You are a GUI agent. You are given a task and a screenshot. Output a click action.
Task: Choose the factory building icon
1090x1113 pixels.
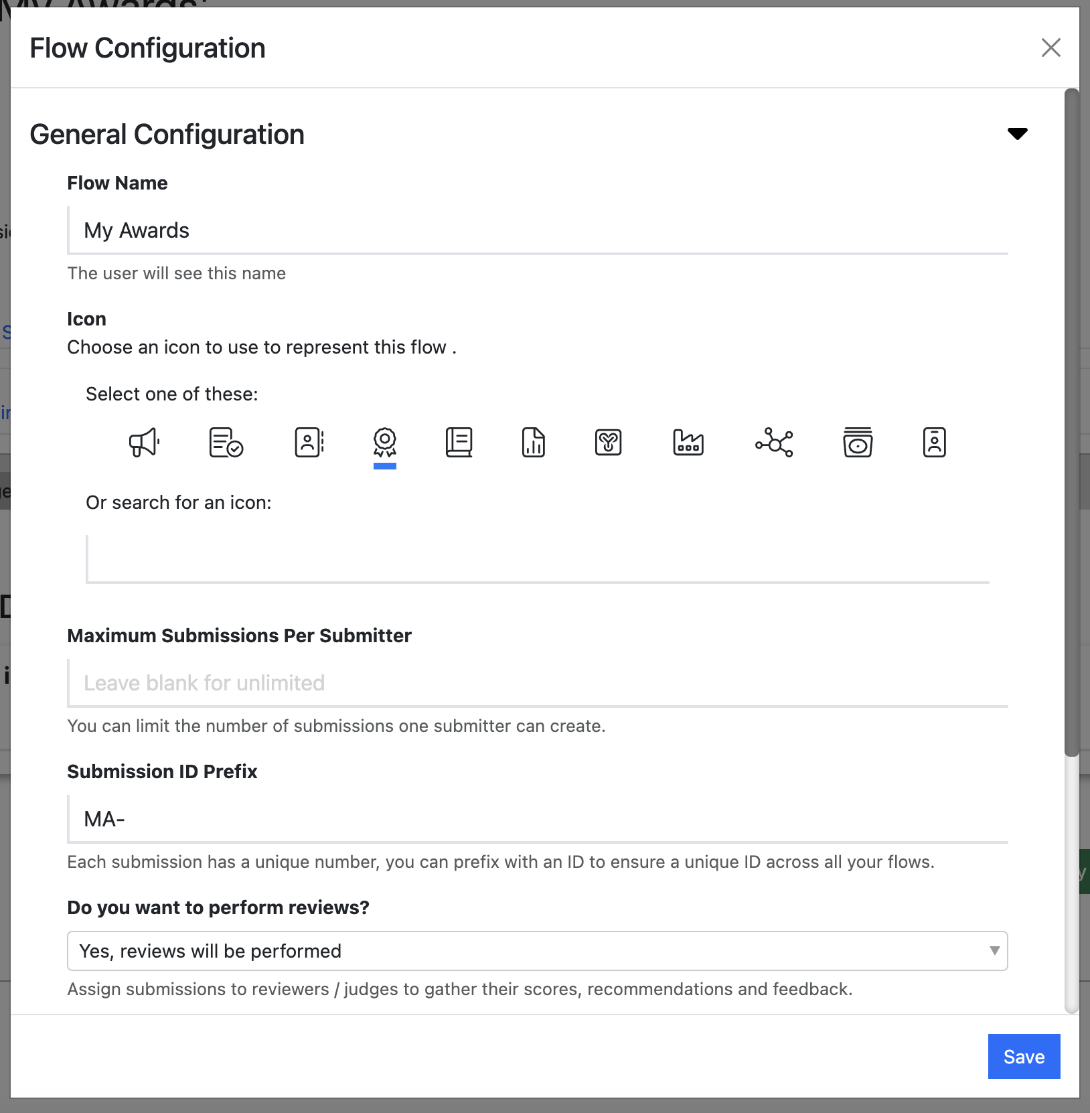(688, 443)
